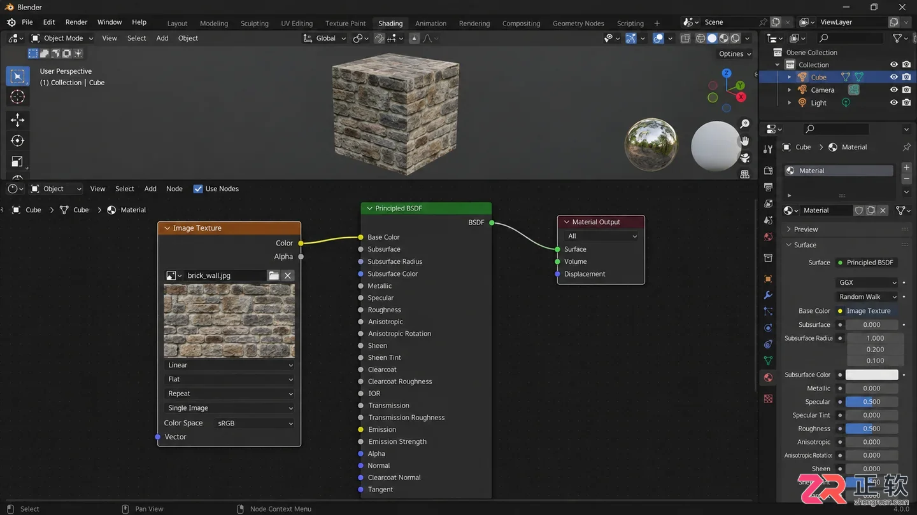917x515 pixels.
Task: Hide Collection in viewport via eye icon
Action: (894, 64)
